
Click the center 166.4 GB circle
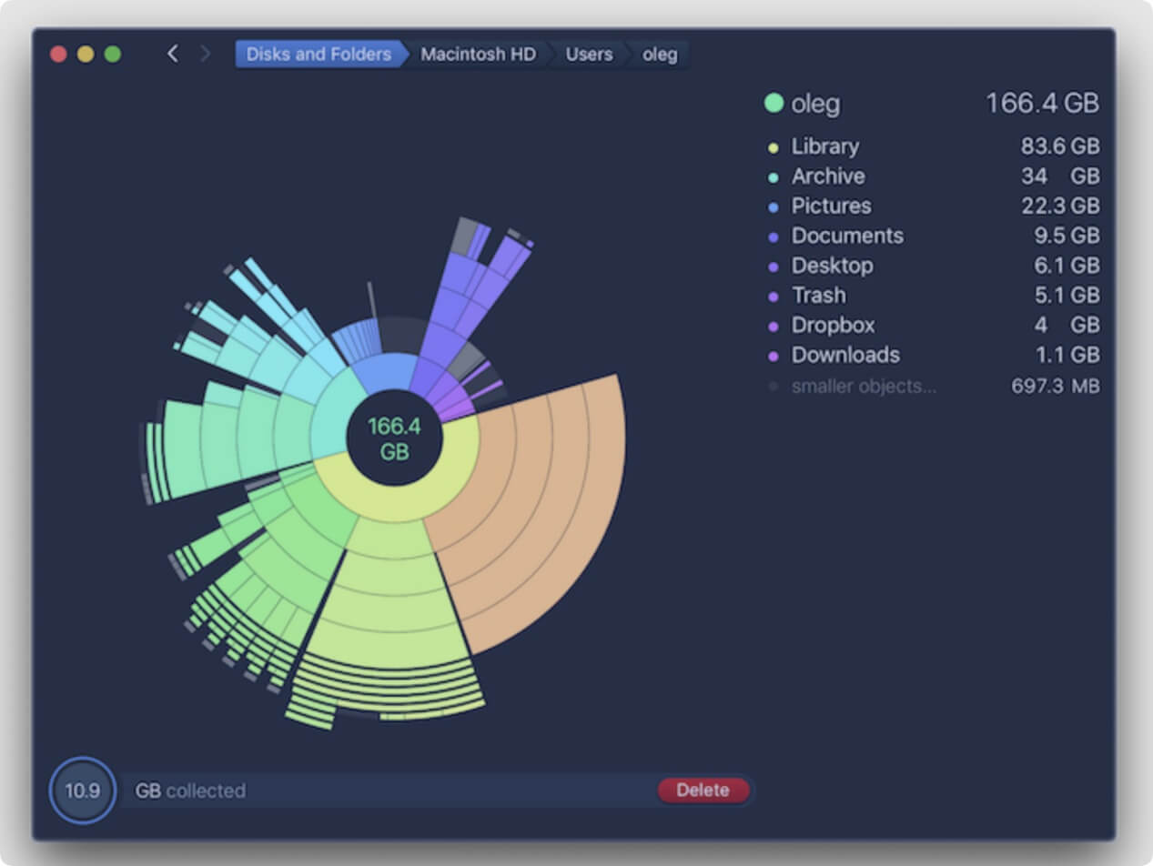[x=394, y=438]
